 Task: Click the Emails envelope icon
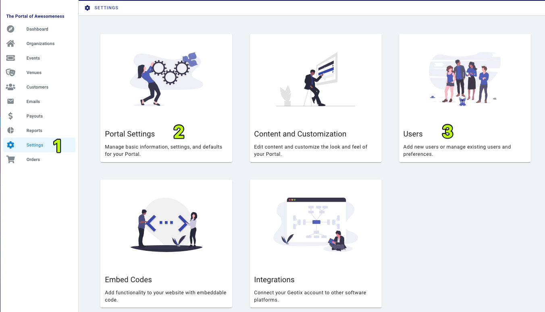tap(10, 101)
